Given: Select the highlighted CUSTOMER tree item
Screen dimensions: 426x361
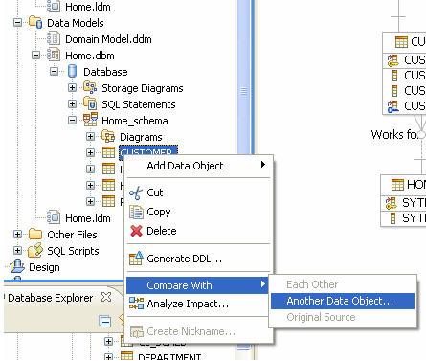Looking at the screenshot, I should click(148, 152).
